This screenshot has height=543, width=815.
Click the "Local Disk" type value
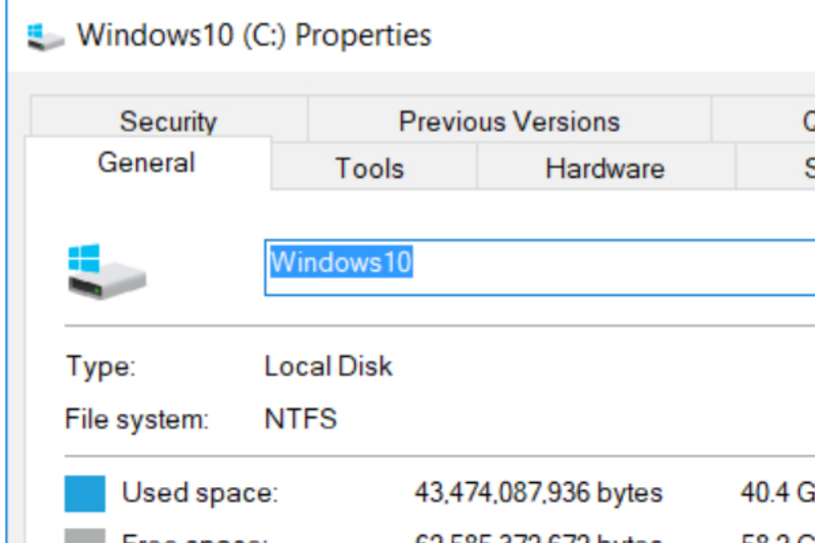(x=328, y=367)
